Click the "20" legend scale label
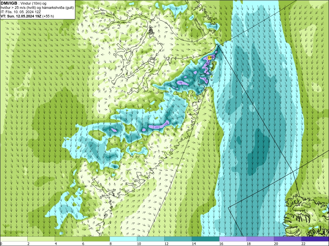 tap(276, 244)
